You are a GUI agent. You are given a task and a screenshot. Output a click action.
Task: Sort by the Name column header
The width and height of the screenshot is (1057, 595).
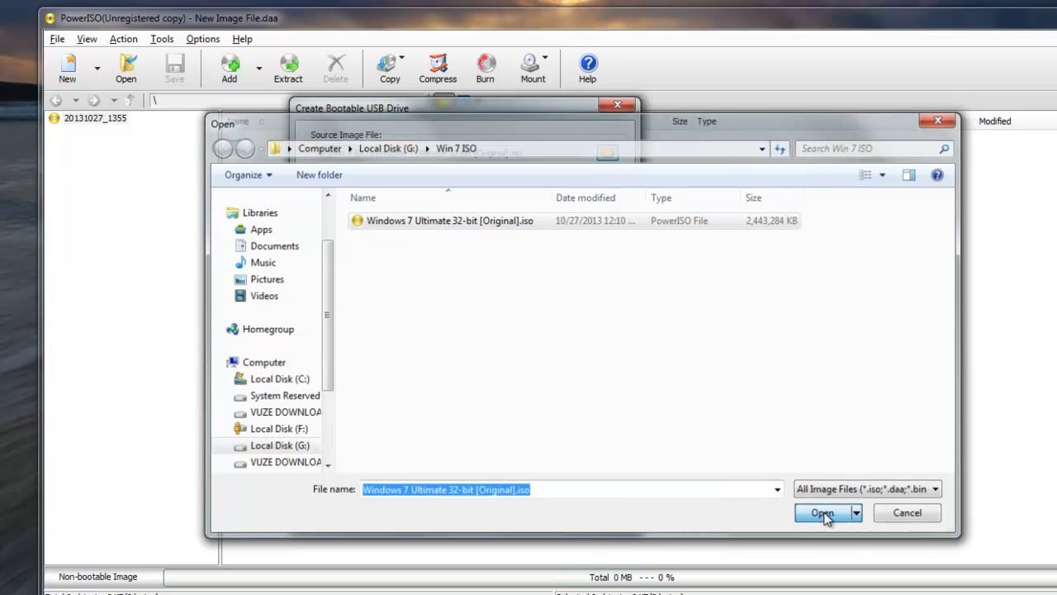point(449,198)
